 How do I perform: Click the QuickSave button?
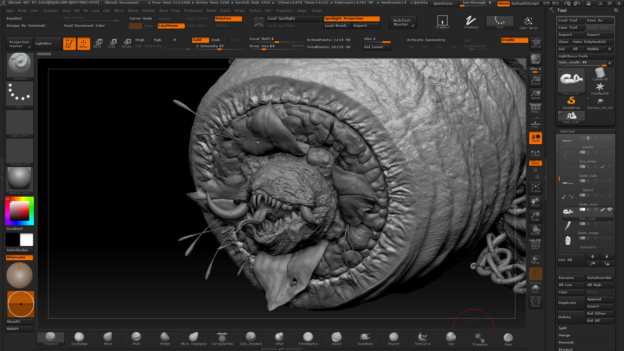click(x=443, y=3)
